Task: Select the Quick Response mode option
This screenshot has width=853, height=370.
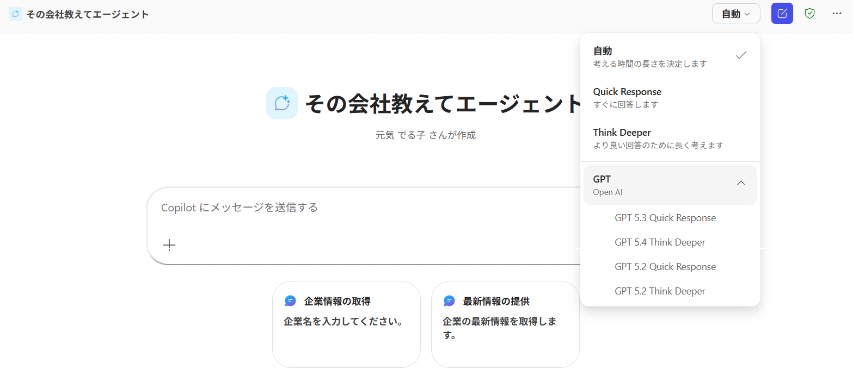Action: pos(670,97)
